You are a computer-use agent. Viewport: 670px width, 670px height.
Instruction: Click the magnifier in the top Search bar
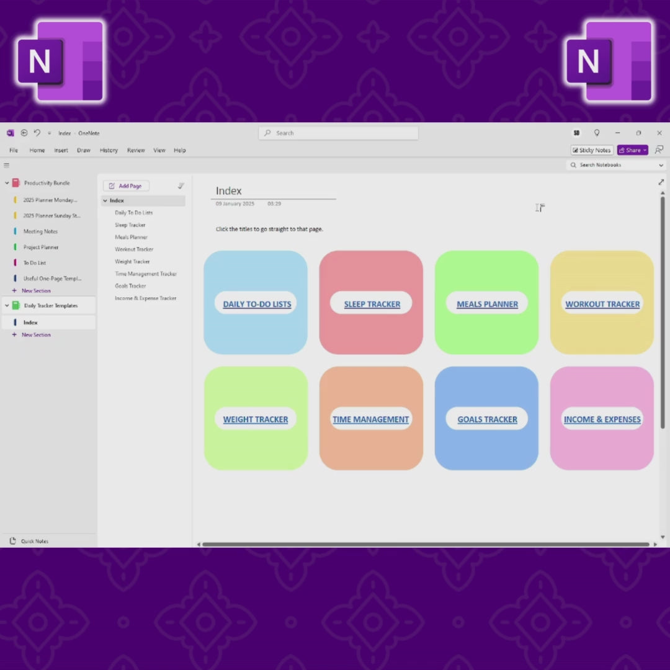click(x=267, y=133)
